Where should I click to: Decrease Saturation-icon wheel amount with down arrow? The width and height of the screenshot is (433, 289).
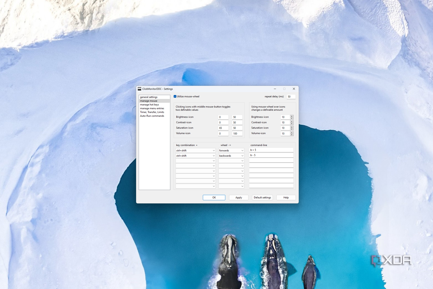pos(292,129)
